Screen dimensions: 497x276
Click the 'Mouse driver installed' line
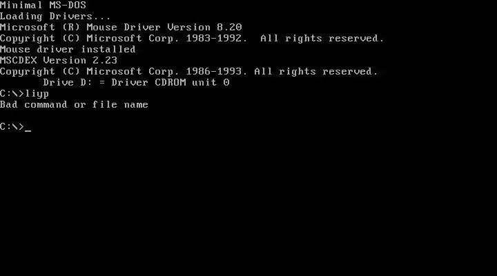(68, 50)
